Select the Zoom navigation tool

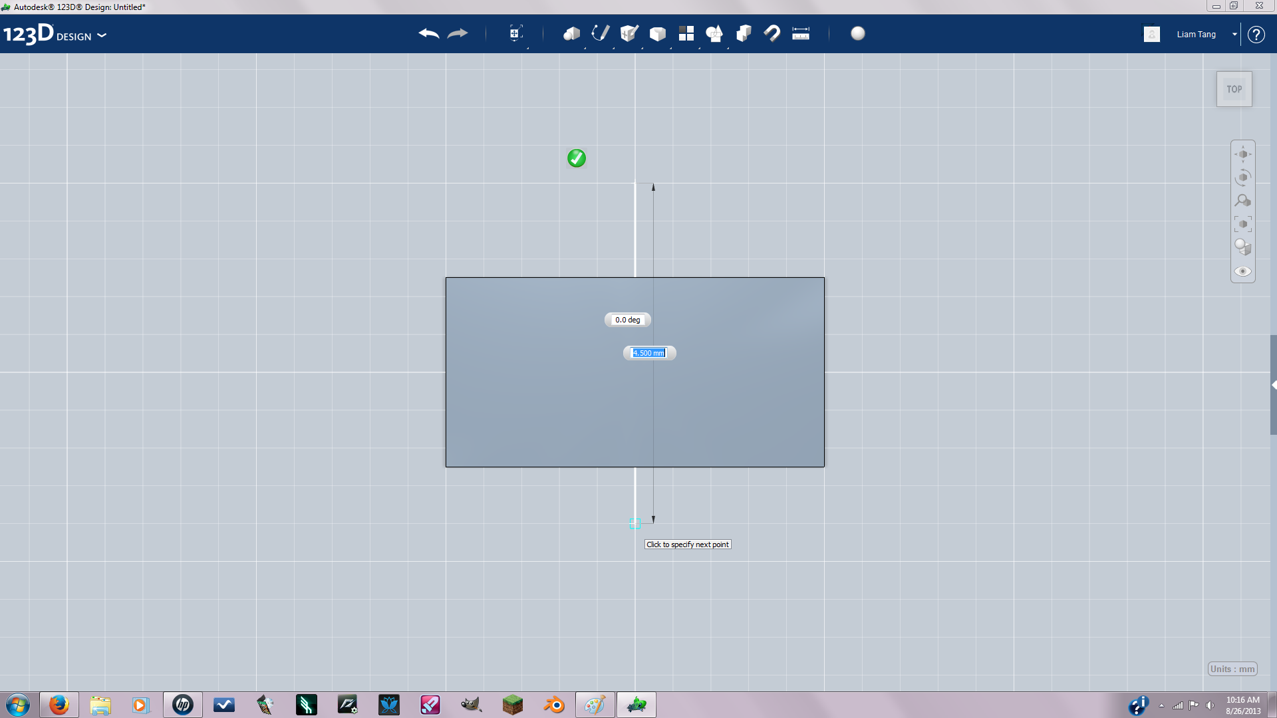click(x=1242, y=201)
